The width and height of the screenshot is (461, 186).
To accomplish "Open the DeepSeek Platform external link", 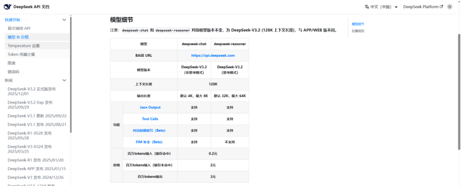I will pyautogui.click(x=423, y=7).
